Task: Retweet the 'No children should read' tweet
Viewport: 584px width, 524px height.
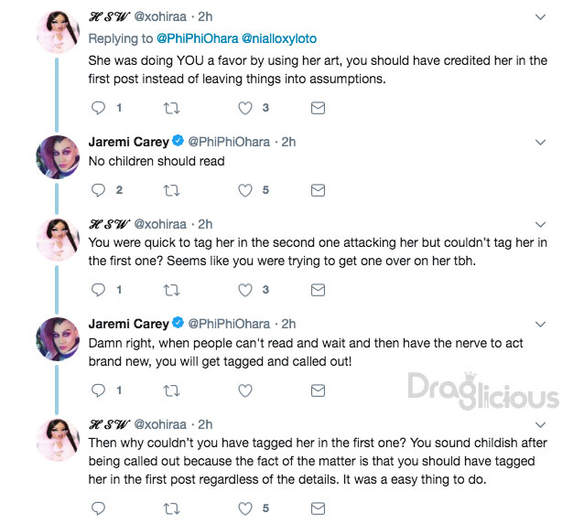Action: tap(172, 190)
